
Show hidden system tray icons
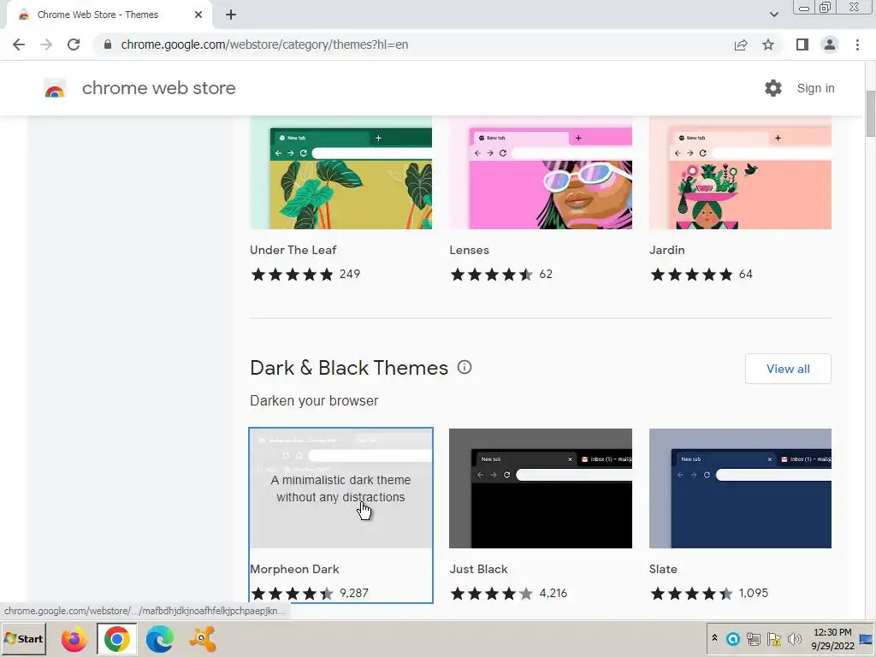pos(714,637)
